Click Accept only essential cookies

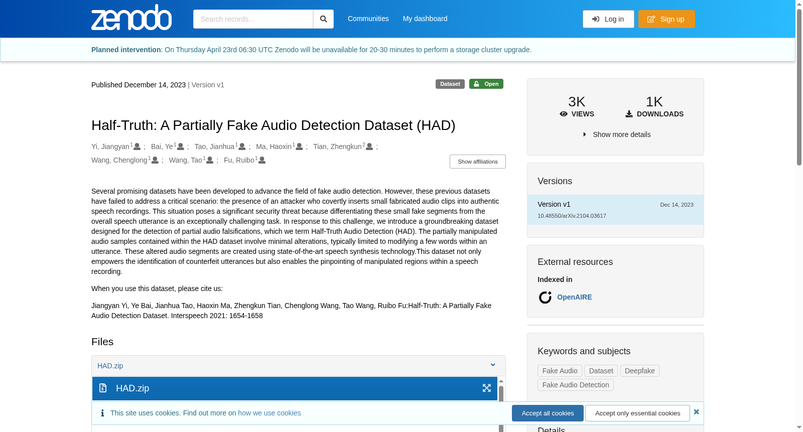[637, 413]
